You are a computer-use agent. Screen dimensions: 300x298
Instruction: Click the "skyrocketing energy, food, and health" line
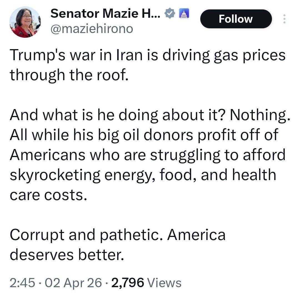pos(143,175)
